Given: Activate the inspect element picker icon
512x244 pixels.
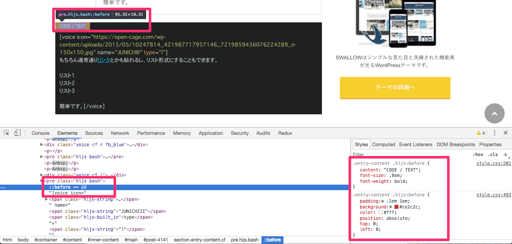Looking at the screenshot, I should [x=7, y=133].
